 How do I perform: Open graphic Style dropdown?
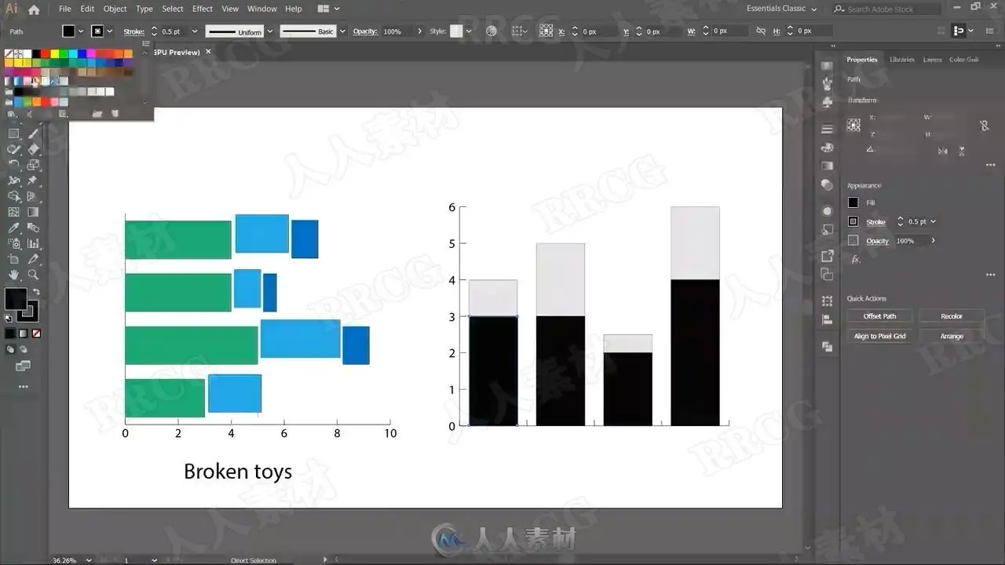469,31
